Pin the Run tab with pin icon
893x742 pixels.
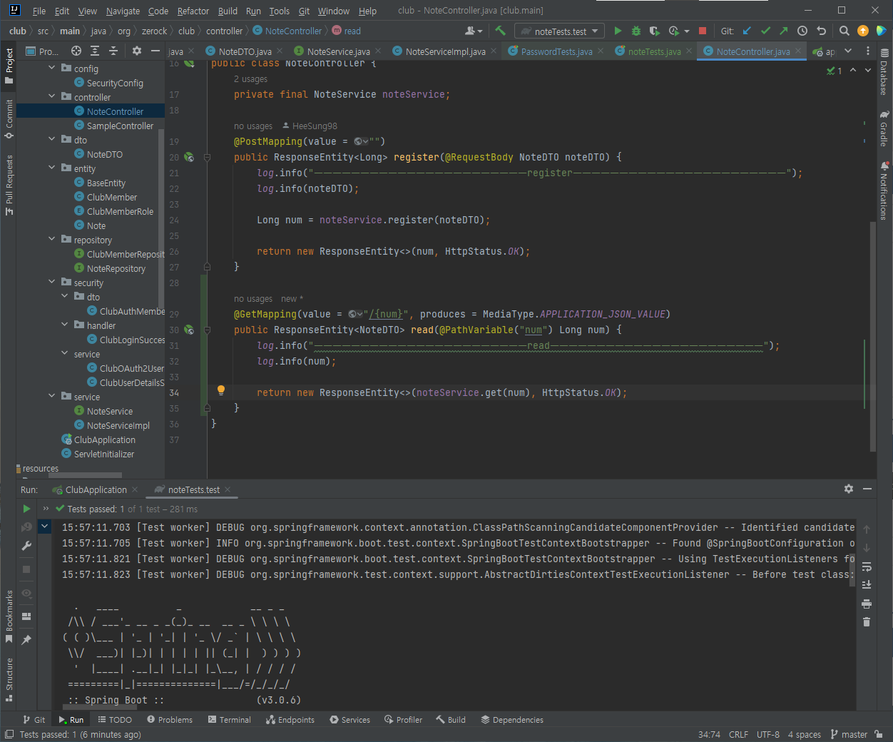tap(26, 640)
